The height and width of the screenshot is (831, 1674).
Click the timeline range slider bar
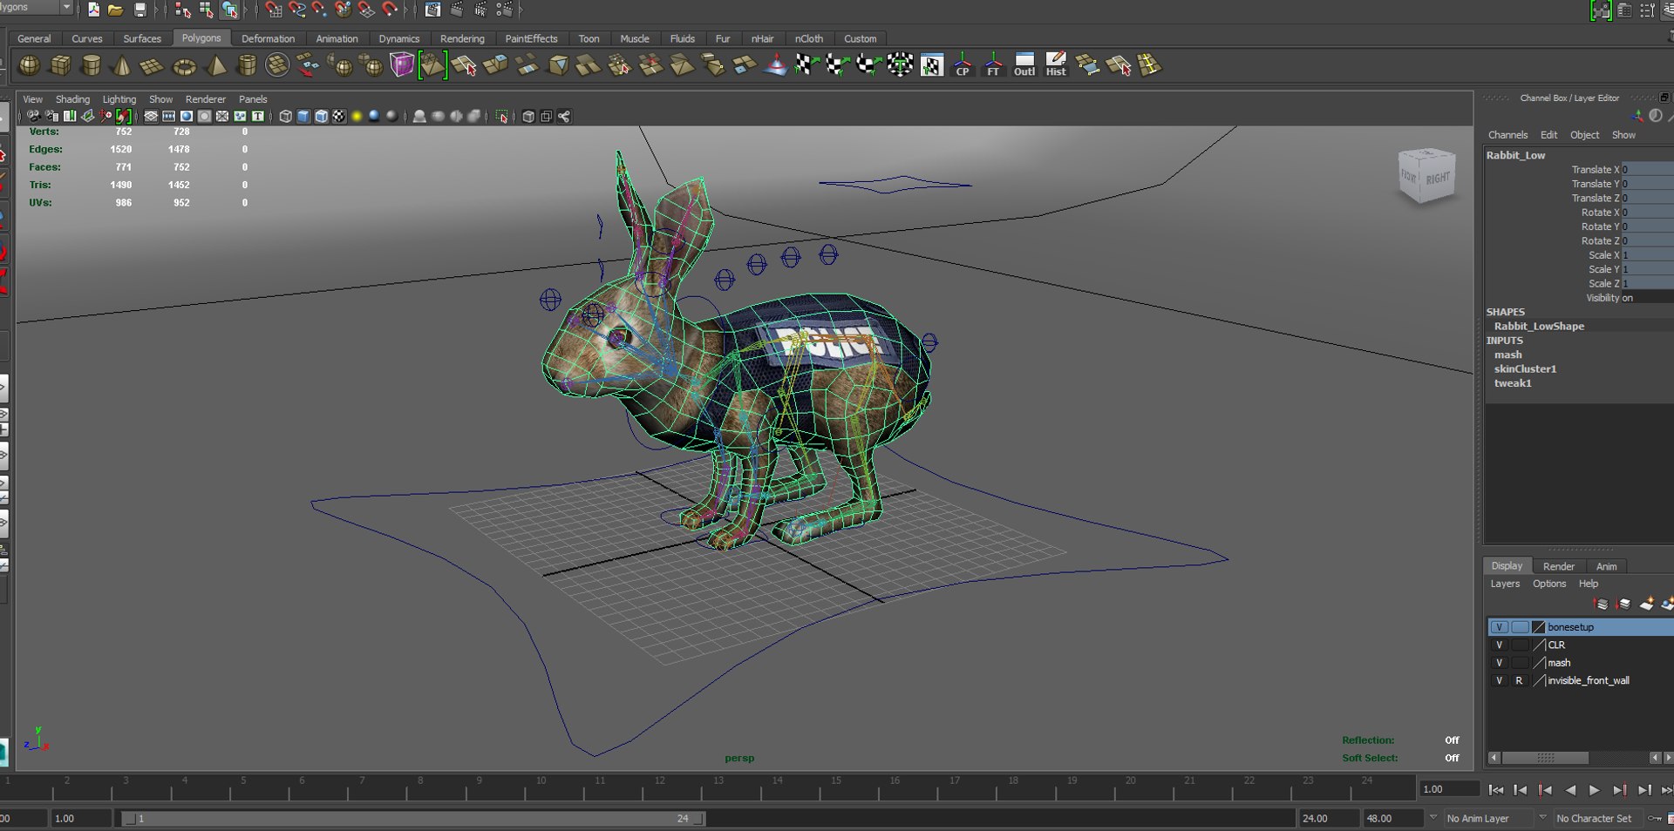(x=412, y=819)
